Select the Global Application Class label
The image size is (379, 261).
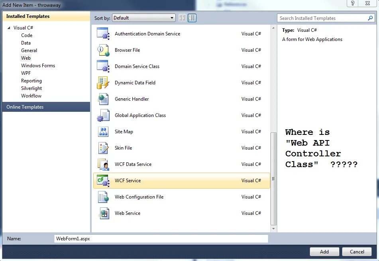(140, 115)
